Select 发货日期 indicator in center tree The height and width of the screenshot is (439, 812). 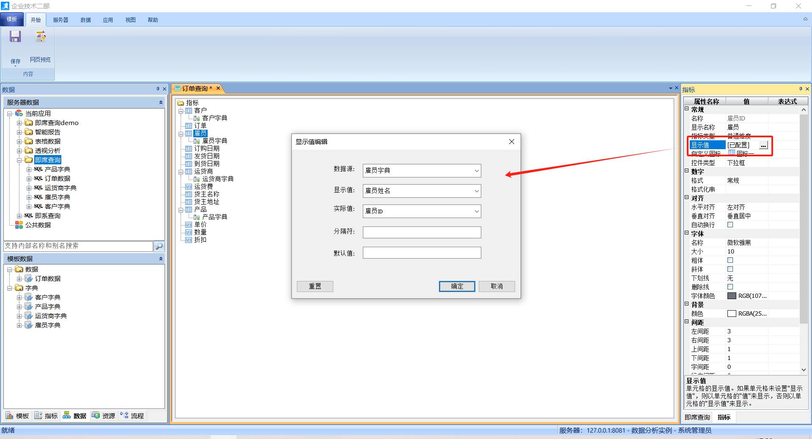click(x=207, y=156)
